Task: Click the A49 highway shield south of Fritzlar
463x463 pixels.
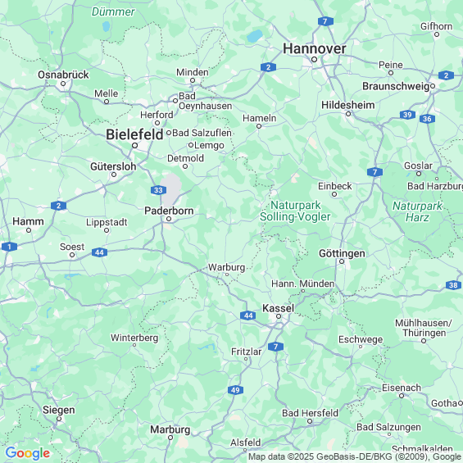Action: pos(235,390)
